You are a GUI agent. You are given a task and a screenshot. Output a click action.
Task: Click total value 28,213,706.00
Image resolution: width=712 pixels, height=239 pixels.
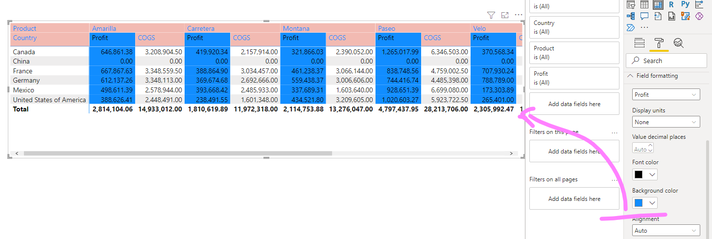pos(445,109)
